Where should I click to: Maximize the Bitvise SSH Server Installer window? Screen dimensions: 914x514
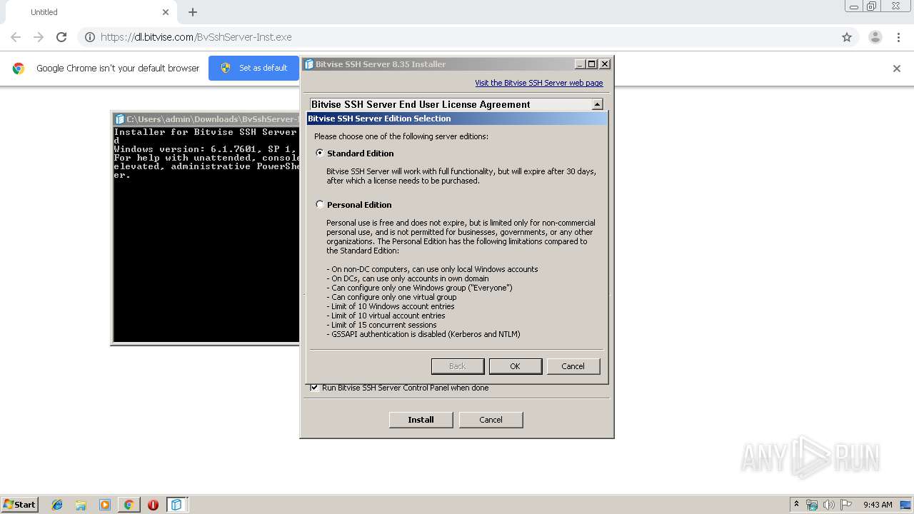point(592,64)
